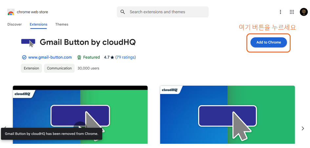Click the Communication category chip
The image size is (310, 148).
coord(59,68)
